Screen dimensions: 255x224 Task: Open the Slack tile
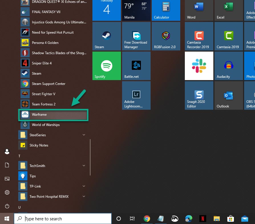199,66
